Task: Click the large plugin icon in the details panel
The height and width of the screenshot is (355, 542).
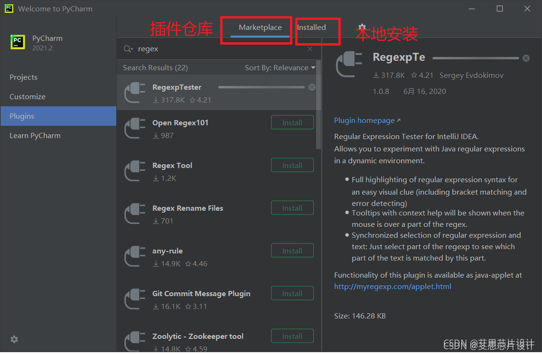Action: [x=349, y=64]
